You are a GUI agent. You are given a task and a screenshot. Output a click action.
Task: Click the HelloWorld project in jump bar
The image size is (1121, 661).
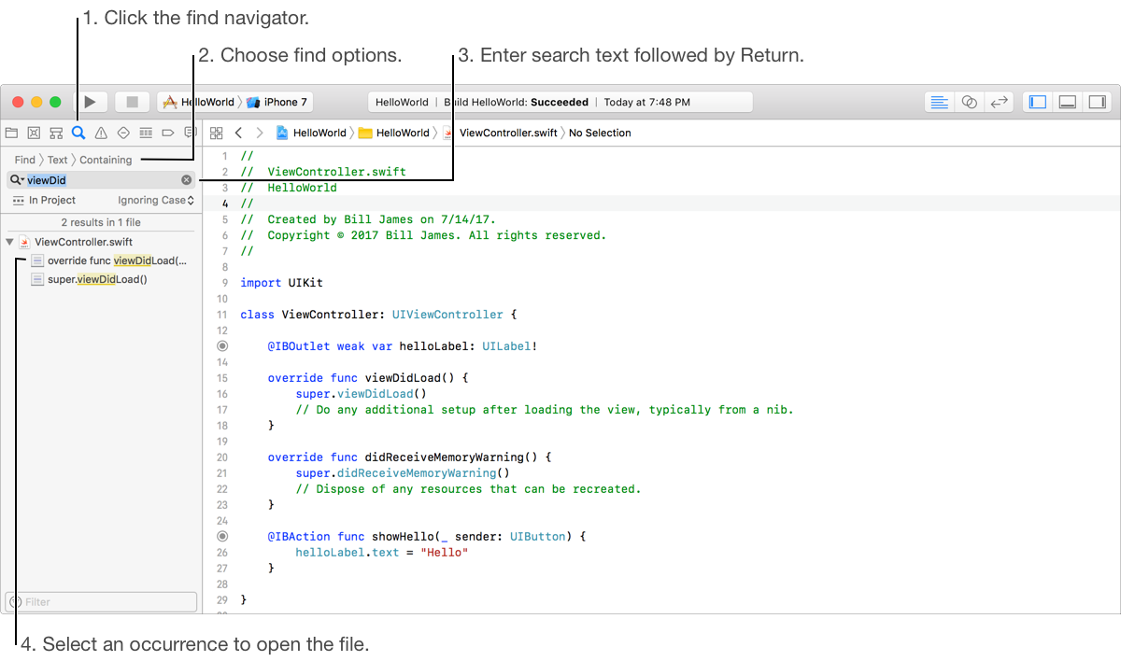(311, 133)
